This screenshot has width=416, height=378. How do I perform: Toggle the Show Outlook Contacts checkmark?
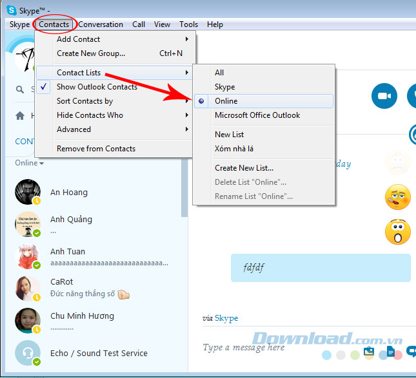43,87
